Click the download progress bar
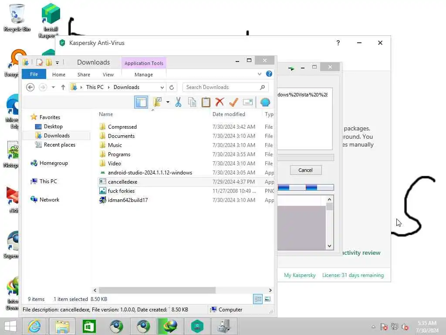The height and width of the screenshot is (335, 446). point(305,188)
